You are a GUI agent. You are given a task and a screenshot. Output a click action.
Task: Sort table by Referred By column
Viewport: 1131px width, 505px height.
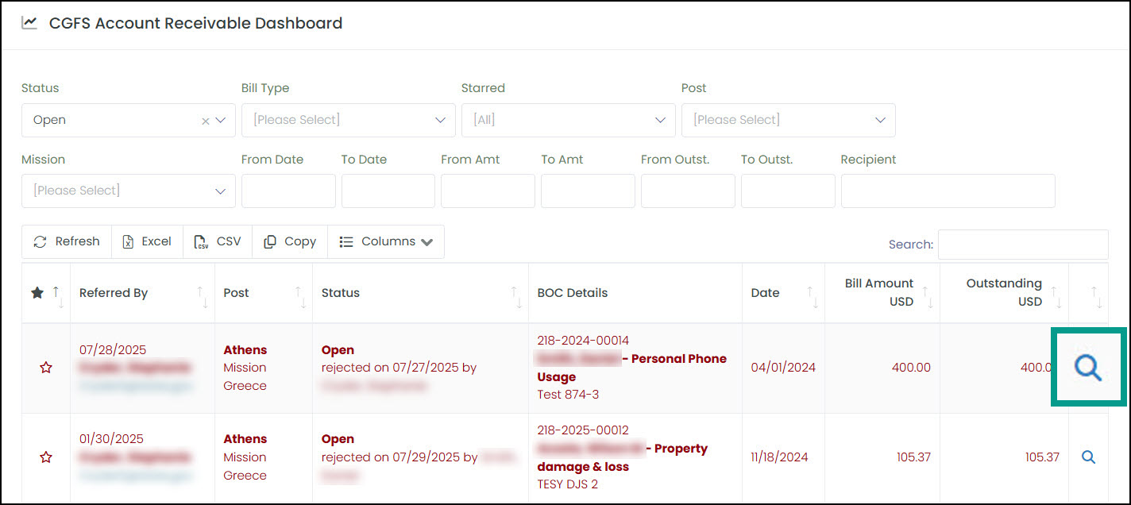point(142,293)
